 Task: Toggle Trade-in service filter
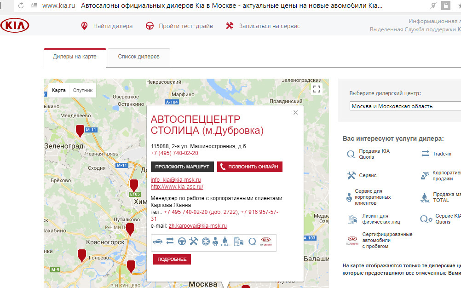[436, 154]
